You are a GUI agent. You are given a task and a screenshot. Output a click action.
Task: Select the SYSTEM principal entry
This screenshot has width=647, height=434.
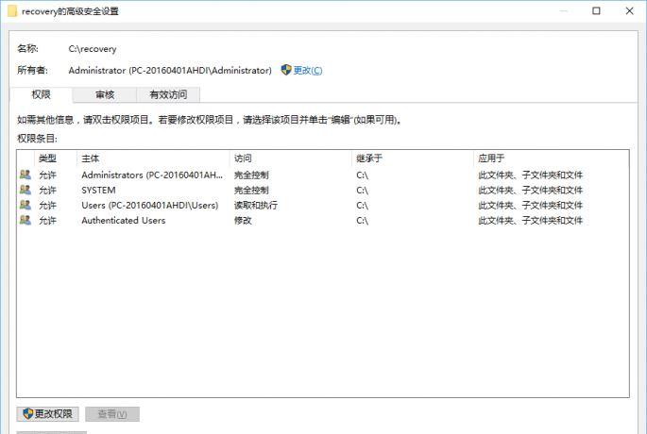click(x=98, y=190)
